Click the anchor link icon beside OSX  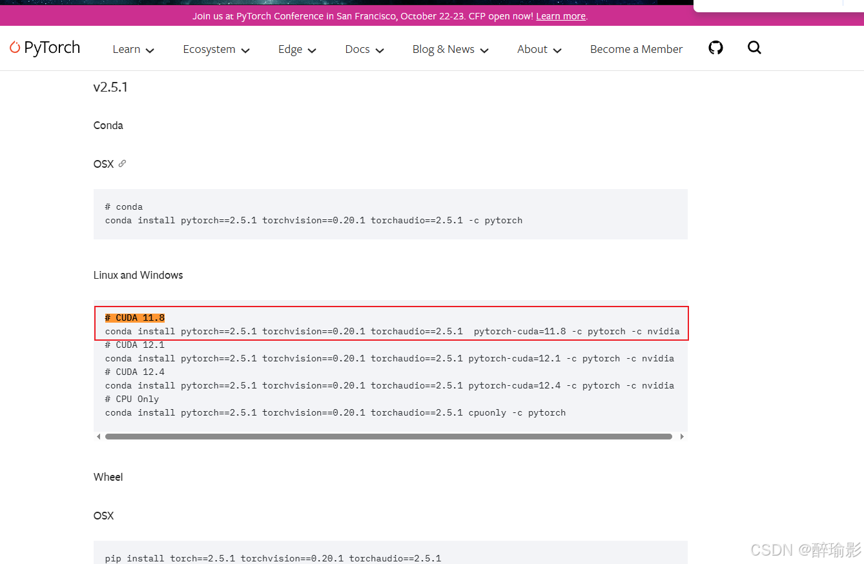122,164
